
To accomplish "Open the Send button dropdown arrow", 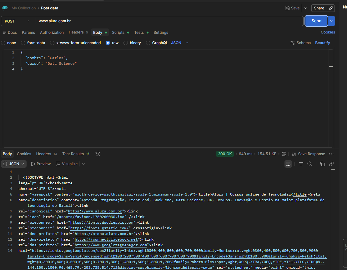I will pos(332,21).
